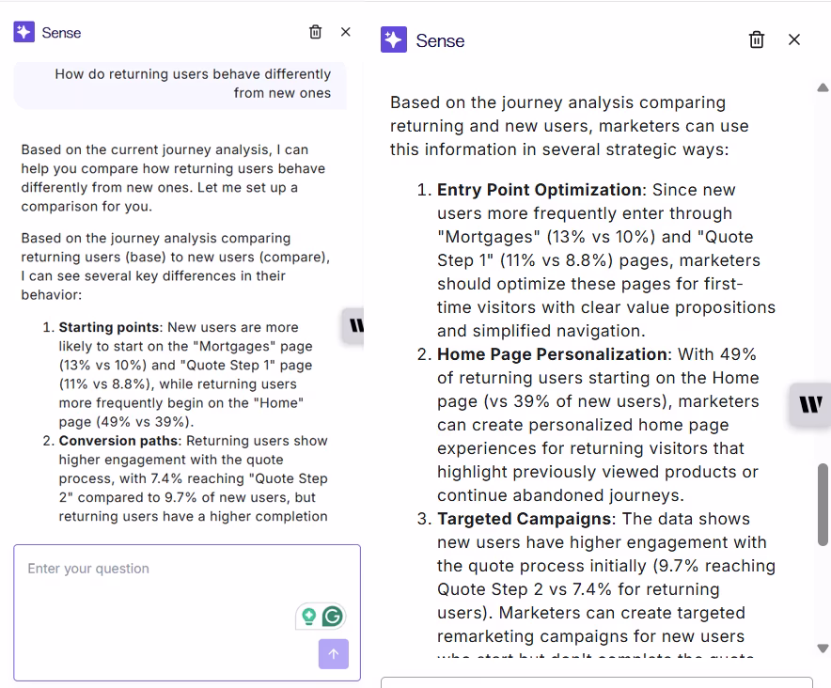Viewport: 831px width, 688px height.
Task: Click the Grammarly G icon in question box
Action: coord(333,617)
